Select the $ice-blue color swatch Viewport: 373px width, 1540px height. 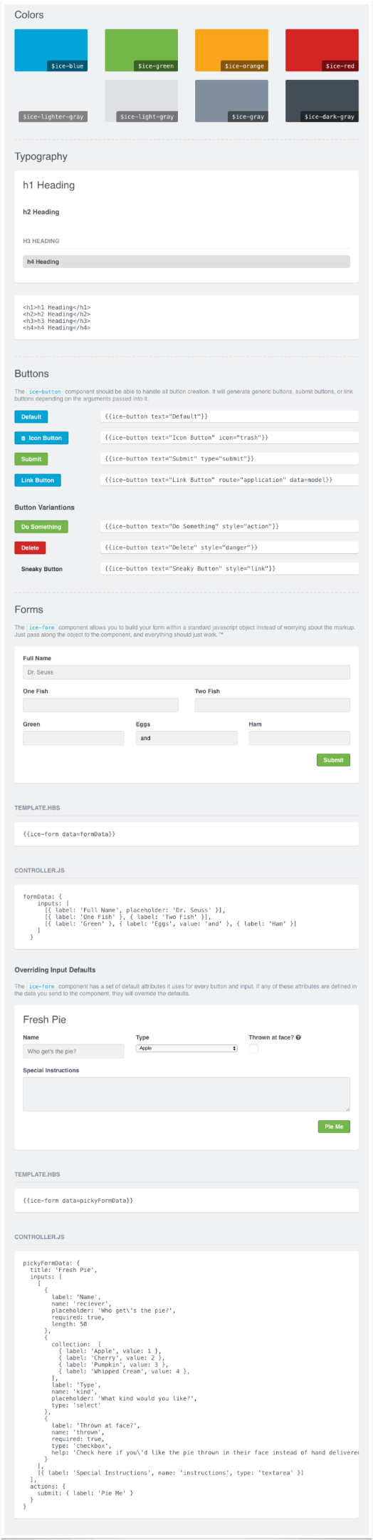(51, 51)
